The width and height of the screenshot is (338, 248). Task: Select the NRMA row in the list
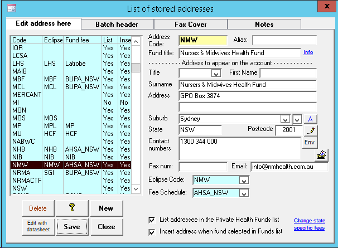point(71,173)
